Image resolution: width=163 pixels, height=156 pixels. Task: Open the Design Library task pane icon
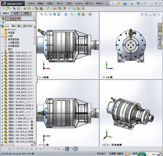[160, 30]
